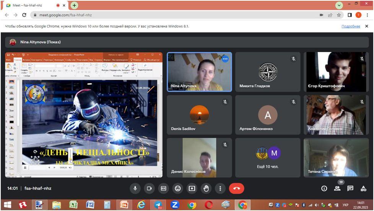374x211 pixels.
Task: Open the Windows Start button
Action: (7, 205)
